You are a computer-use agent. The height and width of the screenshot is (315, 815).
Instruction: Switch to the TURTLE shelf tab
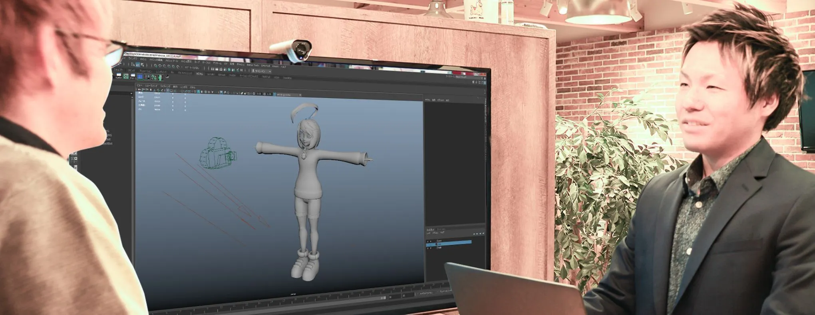click(266, 77)
